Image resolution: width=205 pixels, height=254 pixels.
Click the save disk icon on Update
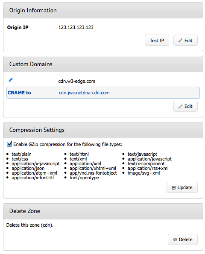tap(173, 187)
